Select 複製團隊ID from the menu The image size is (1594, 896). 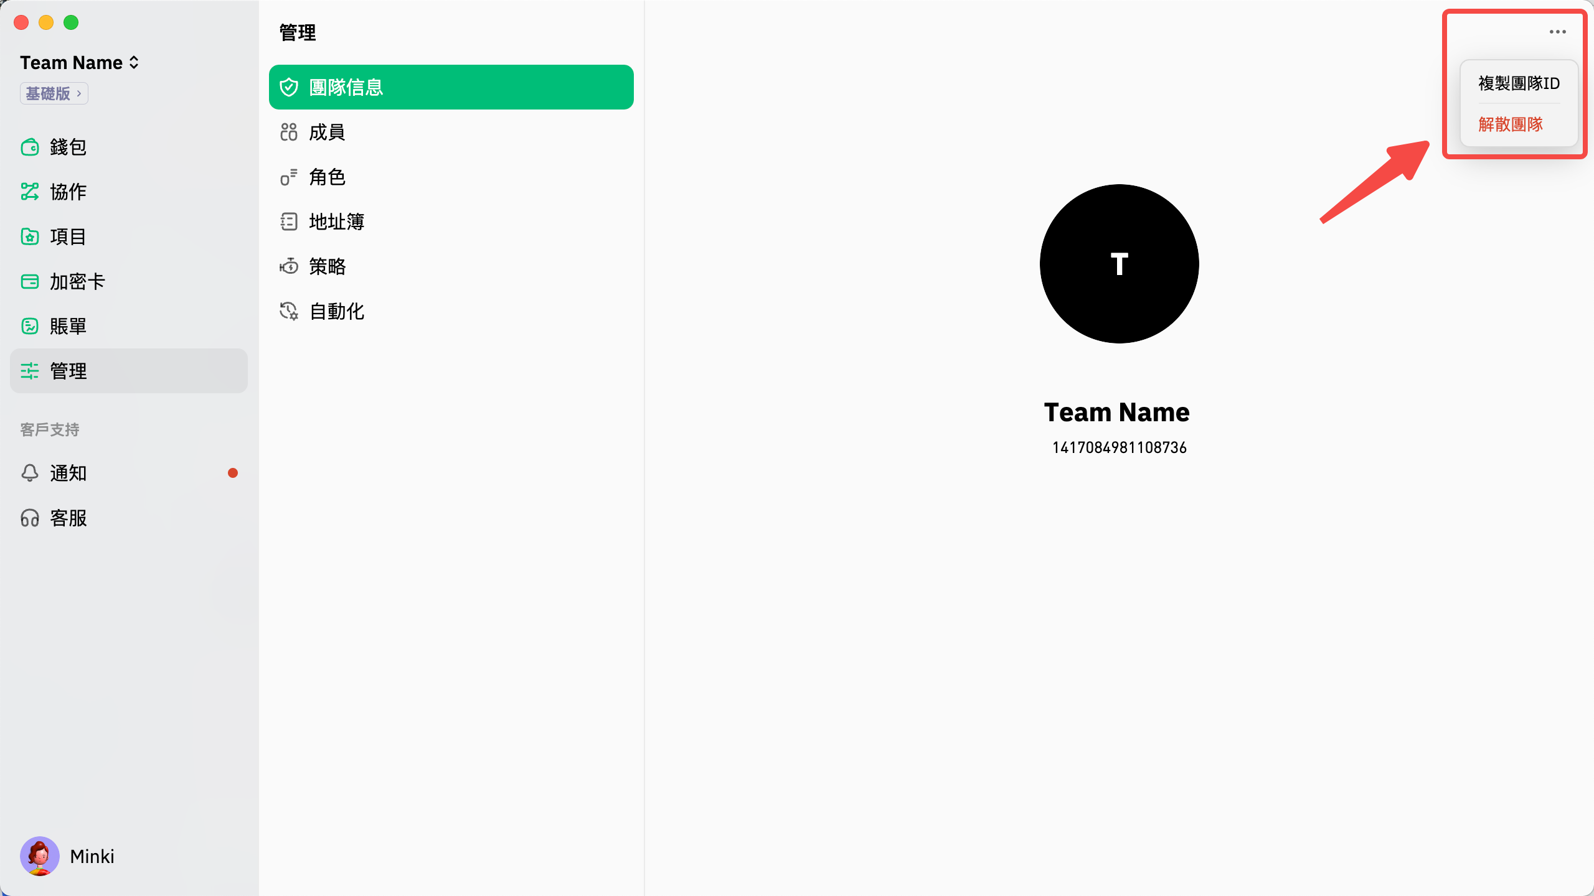[1519, 83]
